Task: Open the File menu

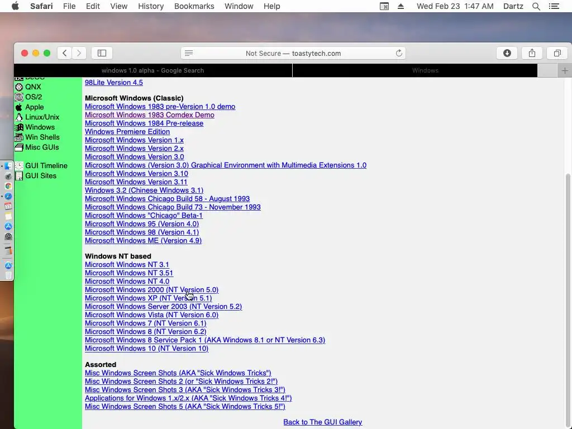Action: click(69, 6)
